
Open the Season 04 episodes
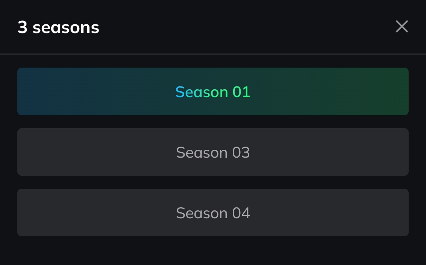coord(213,213)
